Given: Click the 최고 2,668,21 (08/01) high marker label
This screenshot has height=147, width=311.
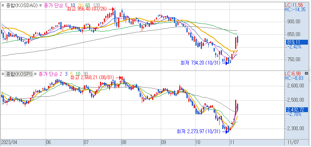Looking at the screenshot, I should [x=92, y=78].
